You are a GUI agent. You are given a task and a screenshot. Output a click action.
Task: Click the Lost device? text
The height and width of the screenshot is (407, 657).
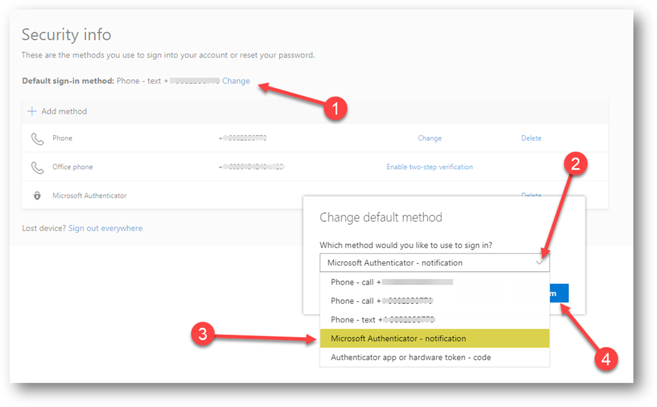[44, 228]
